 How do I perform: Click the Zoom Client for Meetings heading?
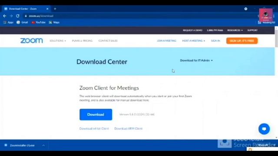tap(109, 88)
